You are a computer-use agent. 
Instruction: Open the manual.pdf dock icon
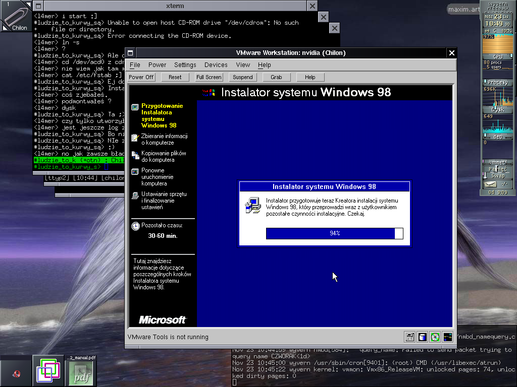click(81, 371)
